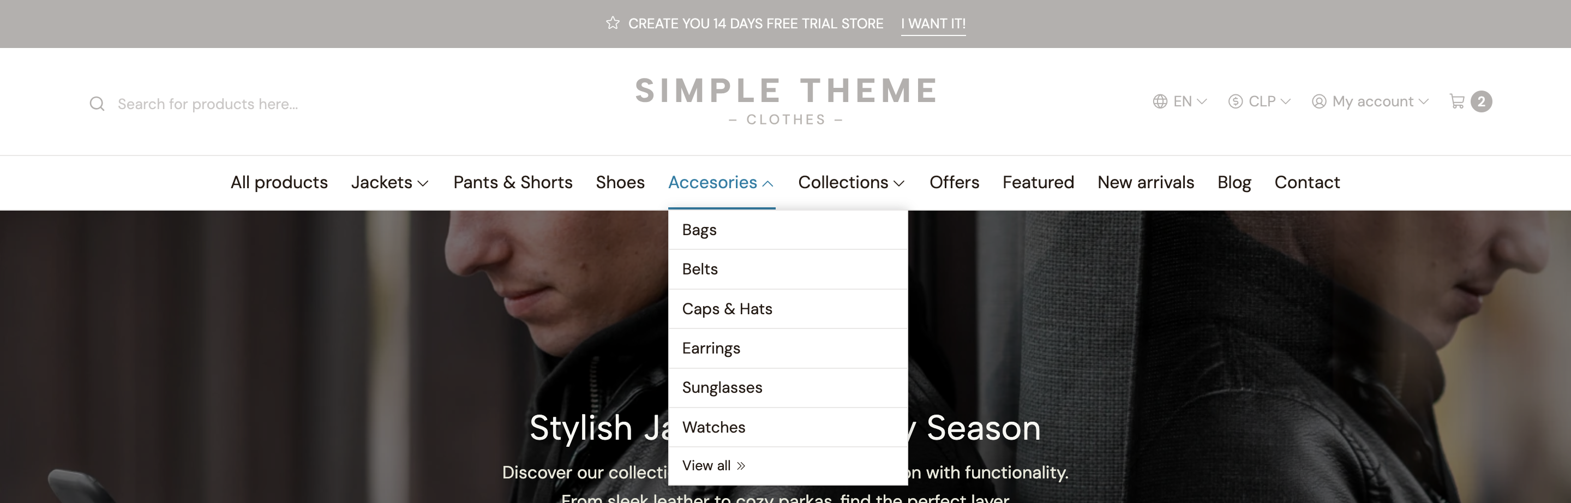Screen dimensions: 1571x503
Task: Click the star icon in promo banner
Action: pyautogui.click(x=612, y=23)
